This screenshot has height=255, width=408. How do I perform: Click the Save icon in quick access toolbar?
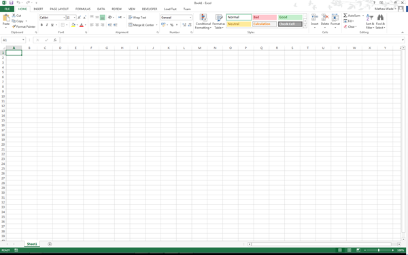11,3
